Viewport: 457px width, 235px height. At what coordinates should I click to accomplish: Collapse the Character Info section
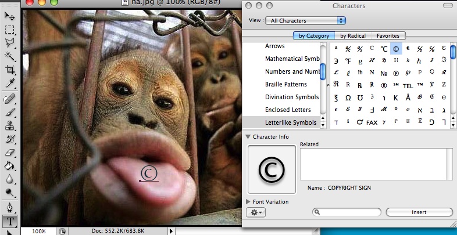(x=248, y=137)
